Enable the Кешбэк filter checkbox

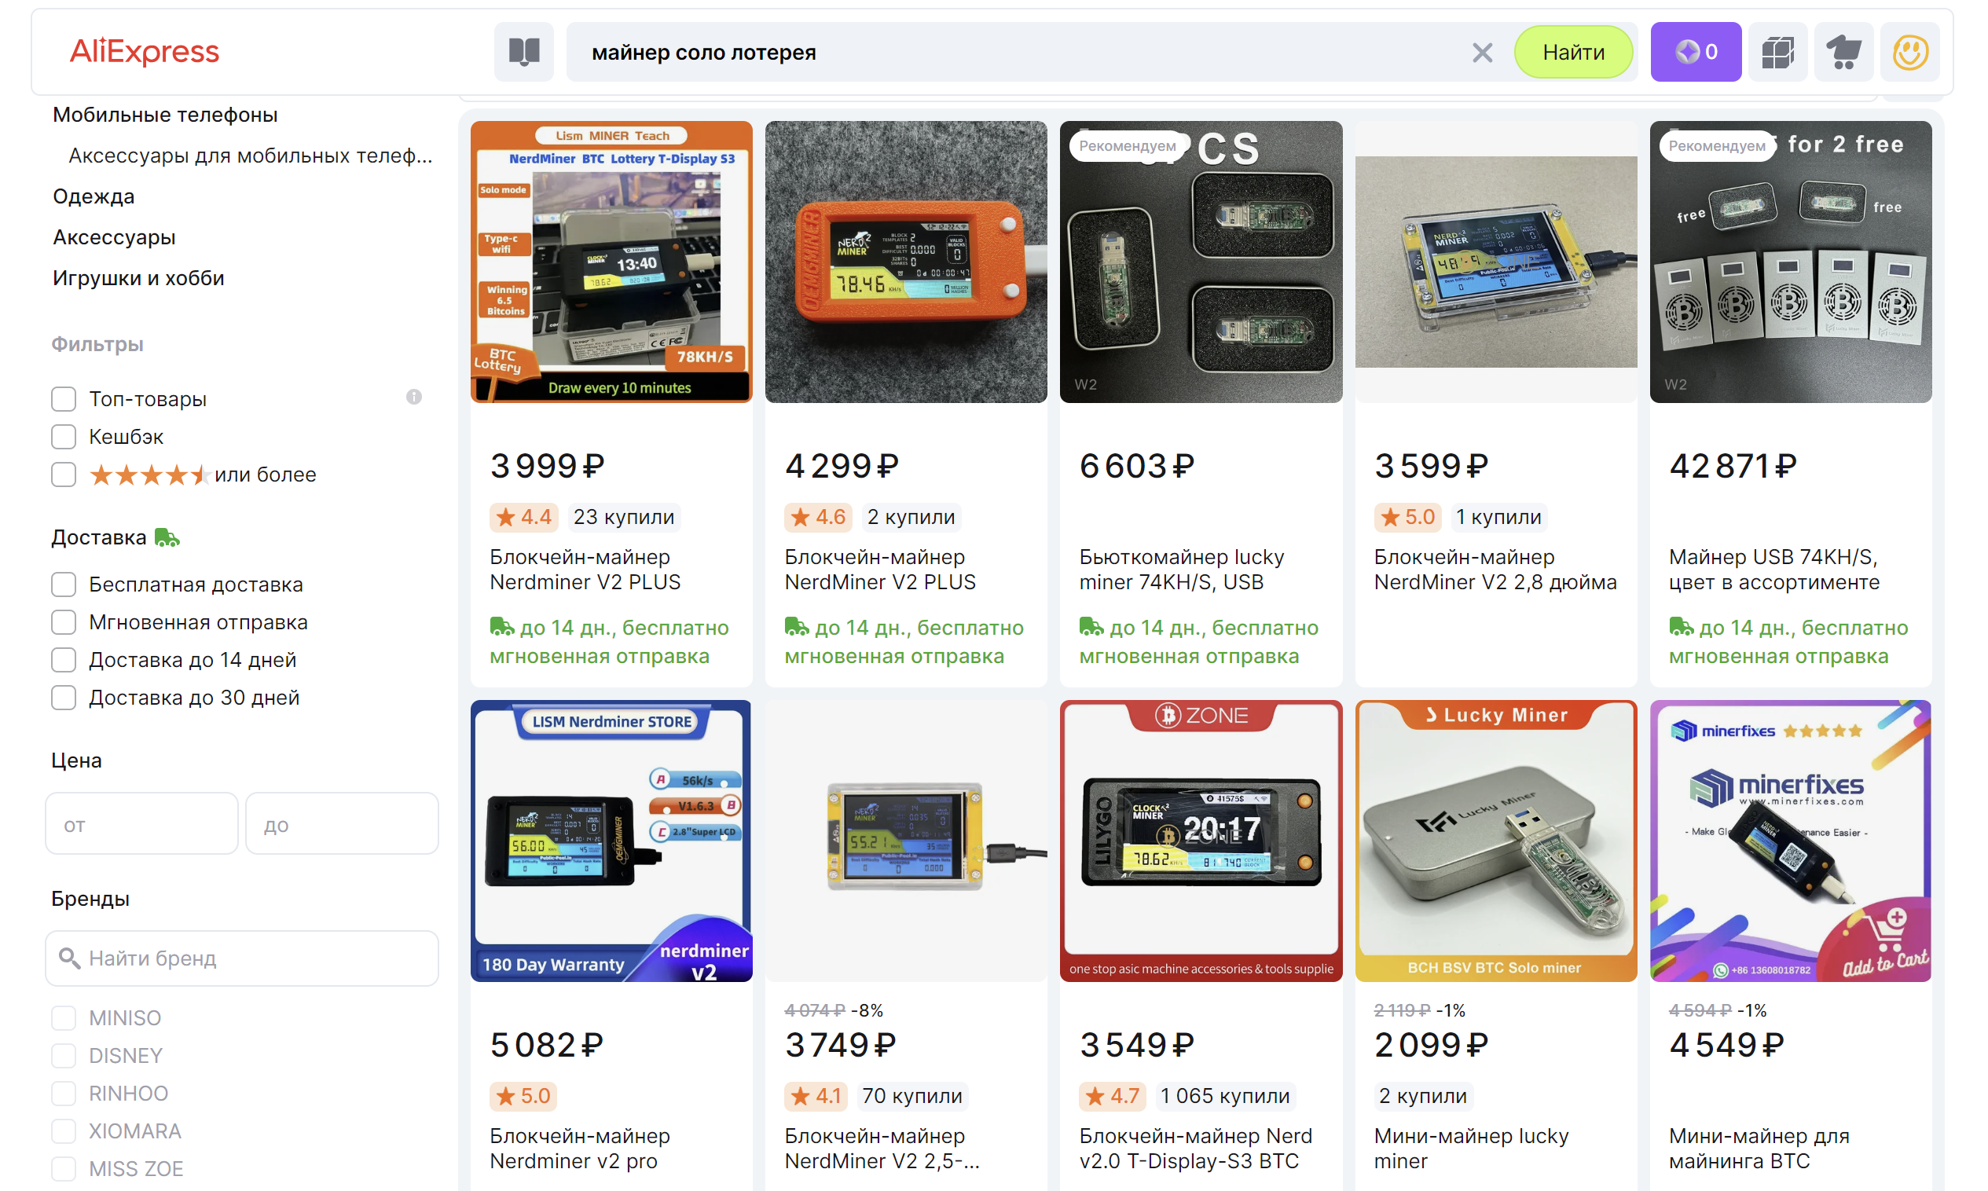pyautogui.click(x=64, y=437)
